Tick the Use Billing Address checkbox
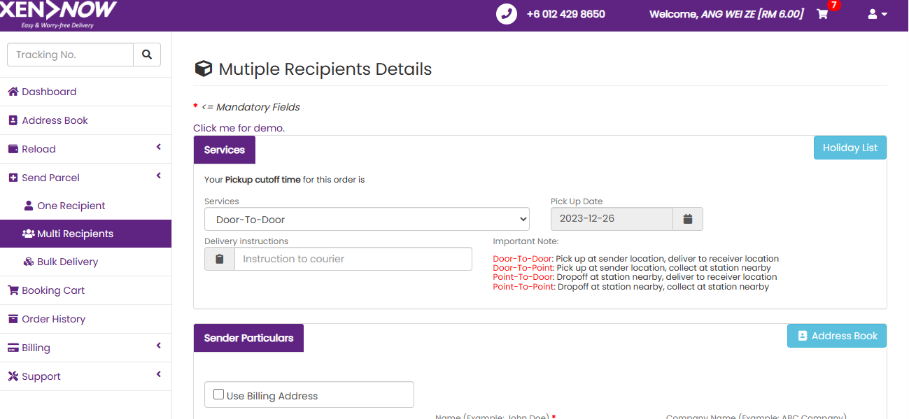This screenshot has width=909, height=419. coord(219,395)
